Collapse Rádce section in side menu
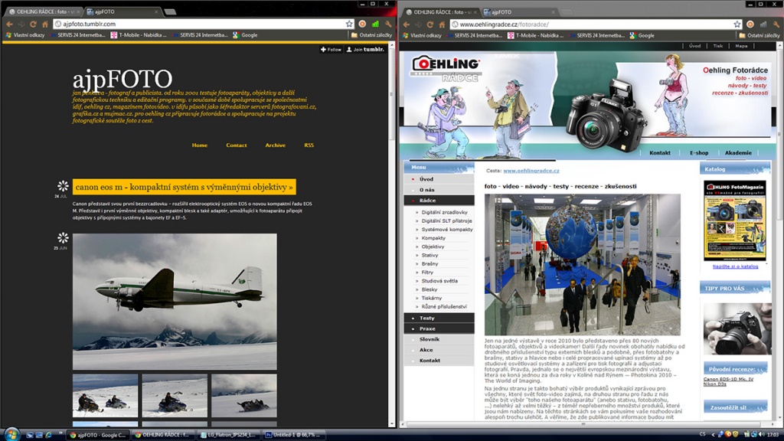 coord(439,200)
